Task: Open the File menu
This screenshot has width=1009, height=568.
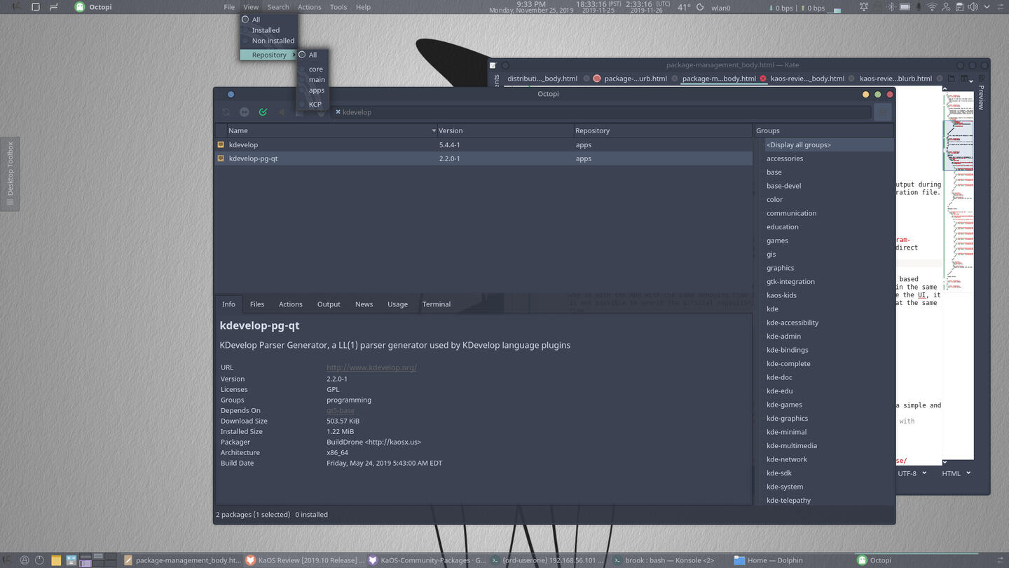Action: 229,7
